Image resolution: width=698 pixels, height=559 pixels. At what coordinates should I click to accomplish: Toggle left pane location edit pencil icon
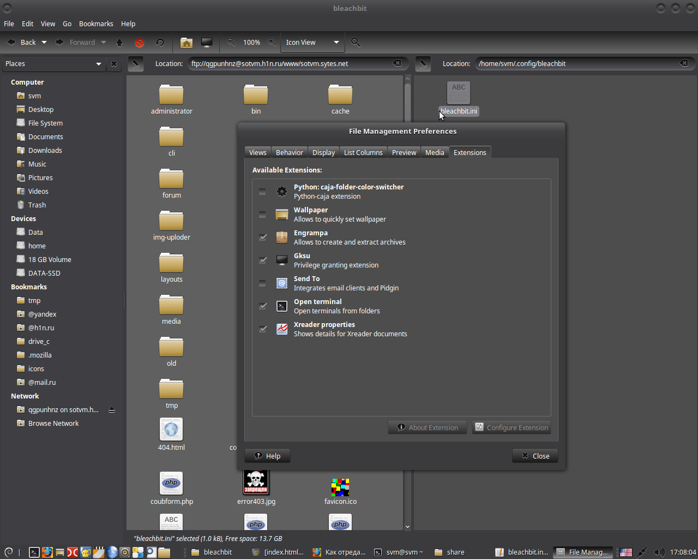click(x=136, y=64)
